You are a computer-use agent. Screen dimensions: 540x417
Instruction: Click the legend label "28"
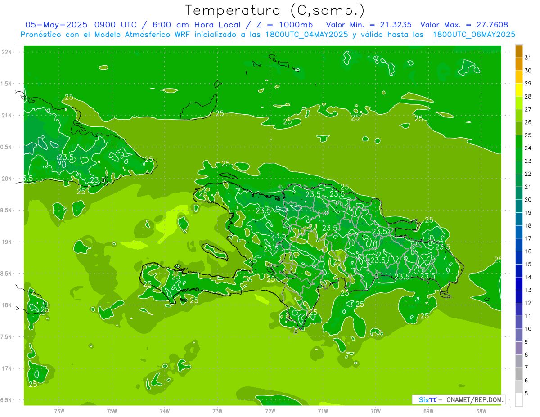coord(528,96)
